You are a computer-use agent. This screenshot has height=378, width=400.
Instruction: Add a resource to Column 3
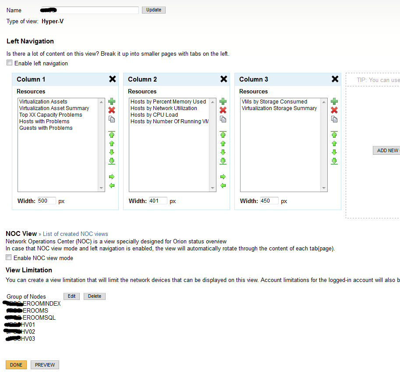click(334, 101)
